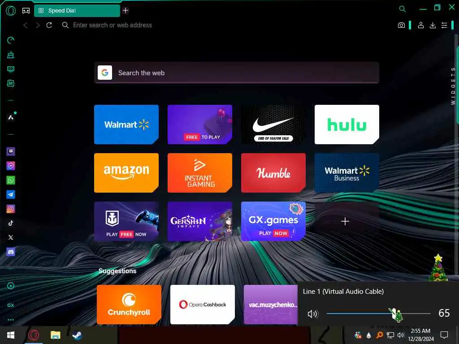Open the Play Free Now warships tile
Screen dimensions: 459x344
[126, 221]
